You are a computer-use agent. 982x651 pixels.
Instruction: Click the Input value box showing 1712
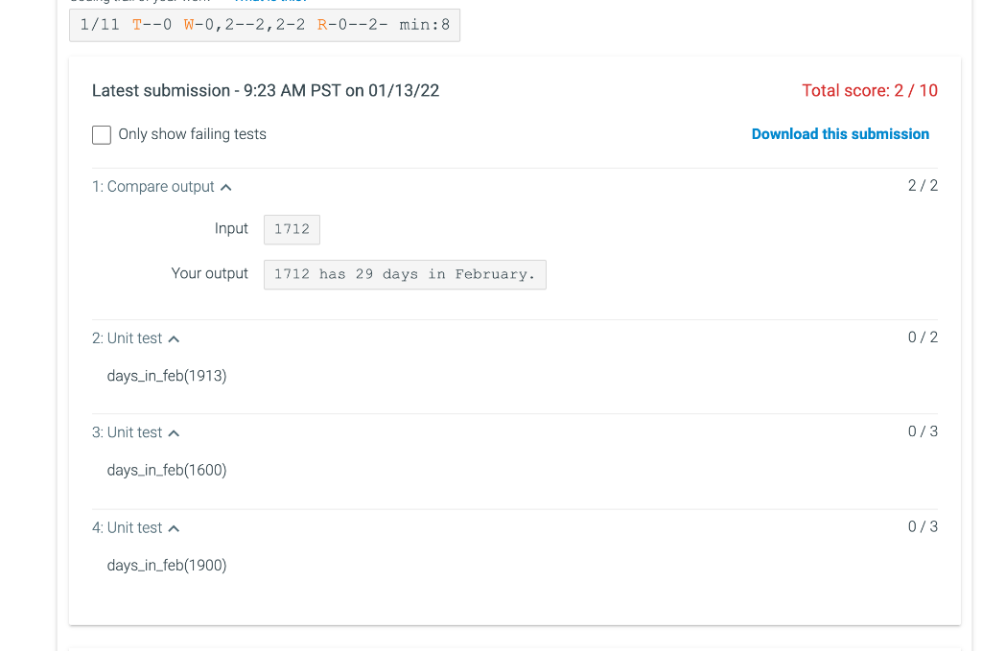pos(292,229)
